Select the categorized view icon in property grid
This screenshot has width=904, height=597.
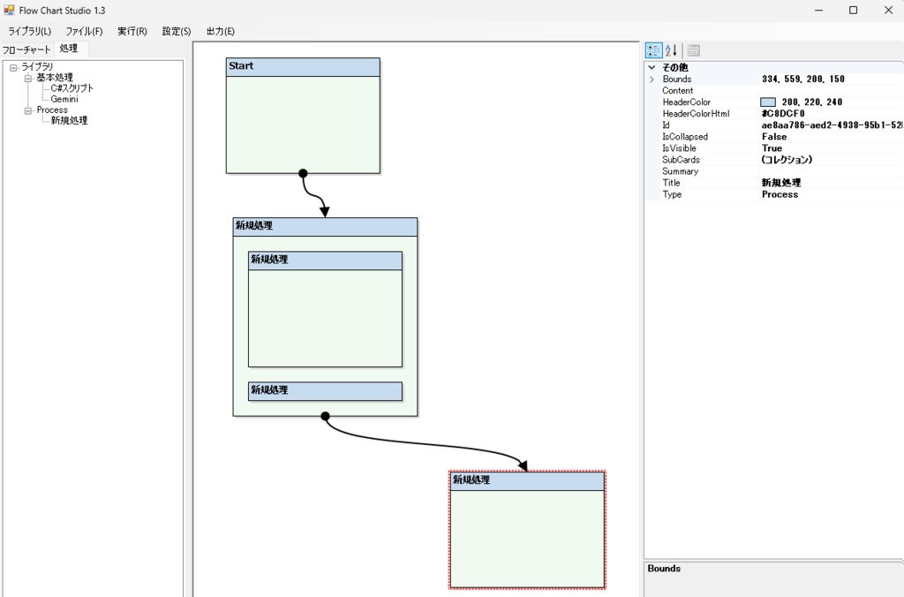tap(653, 50)
